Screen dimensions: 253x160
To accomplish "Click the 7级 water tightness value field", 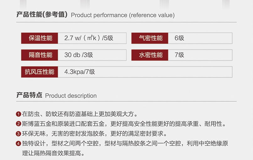I will point(200,55).
